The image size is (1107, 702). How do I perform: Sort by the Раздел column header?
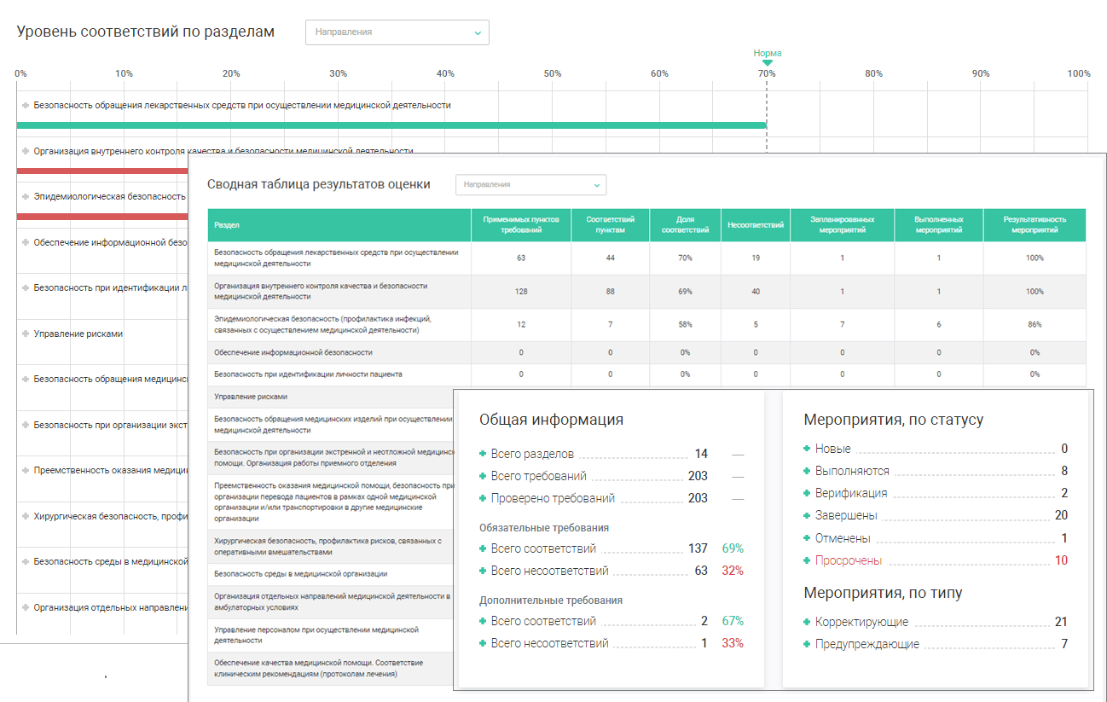[339, 225]
